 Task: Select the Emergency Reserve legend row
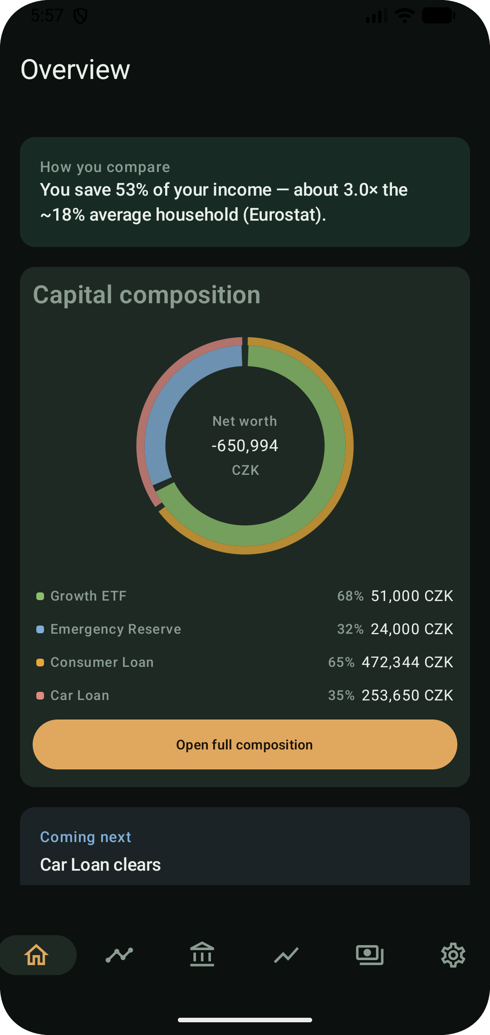[245, 629]
